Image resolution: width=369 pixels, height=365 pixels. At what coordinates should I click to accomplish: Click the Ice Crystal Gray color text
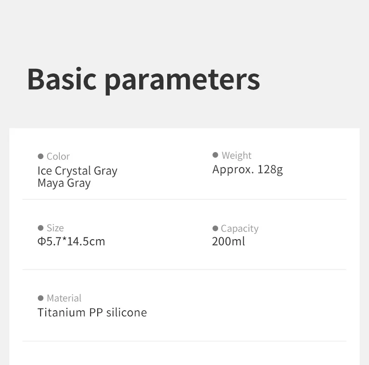click(x=78, y=171)
